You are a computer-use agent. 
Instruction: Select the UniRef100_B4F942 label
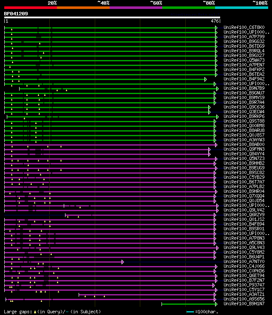click(x=244, y=79)
